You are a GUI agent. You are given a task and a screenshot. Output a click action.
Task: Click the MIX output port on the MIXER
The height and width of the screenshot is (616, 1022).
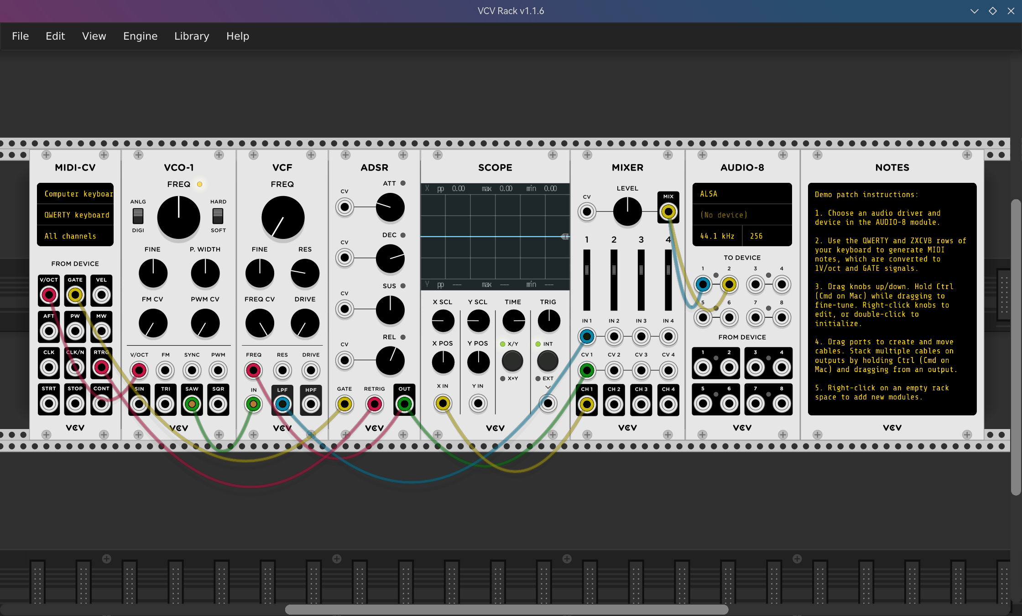point(668,211)
